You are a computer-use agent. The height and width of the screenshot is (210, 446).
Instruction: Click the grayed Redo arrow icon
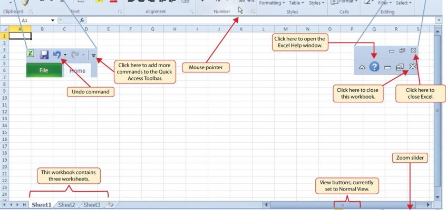(75, 55)
